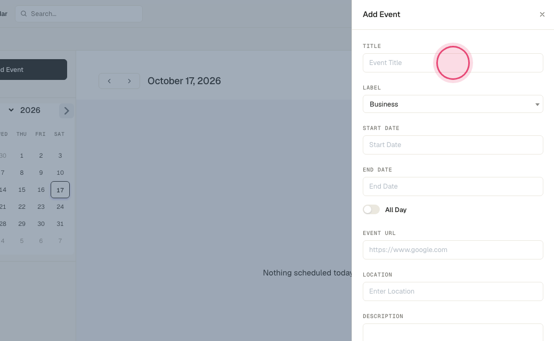Select October 24 in mini calendar
Viewport: 554px width, 341px height.
pos(60,207)
